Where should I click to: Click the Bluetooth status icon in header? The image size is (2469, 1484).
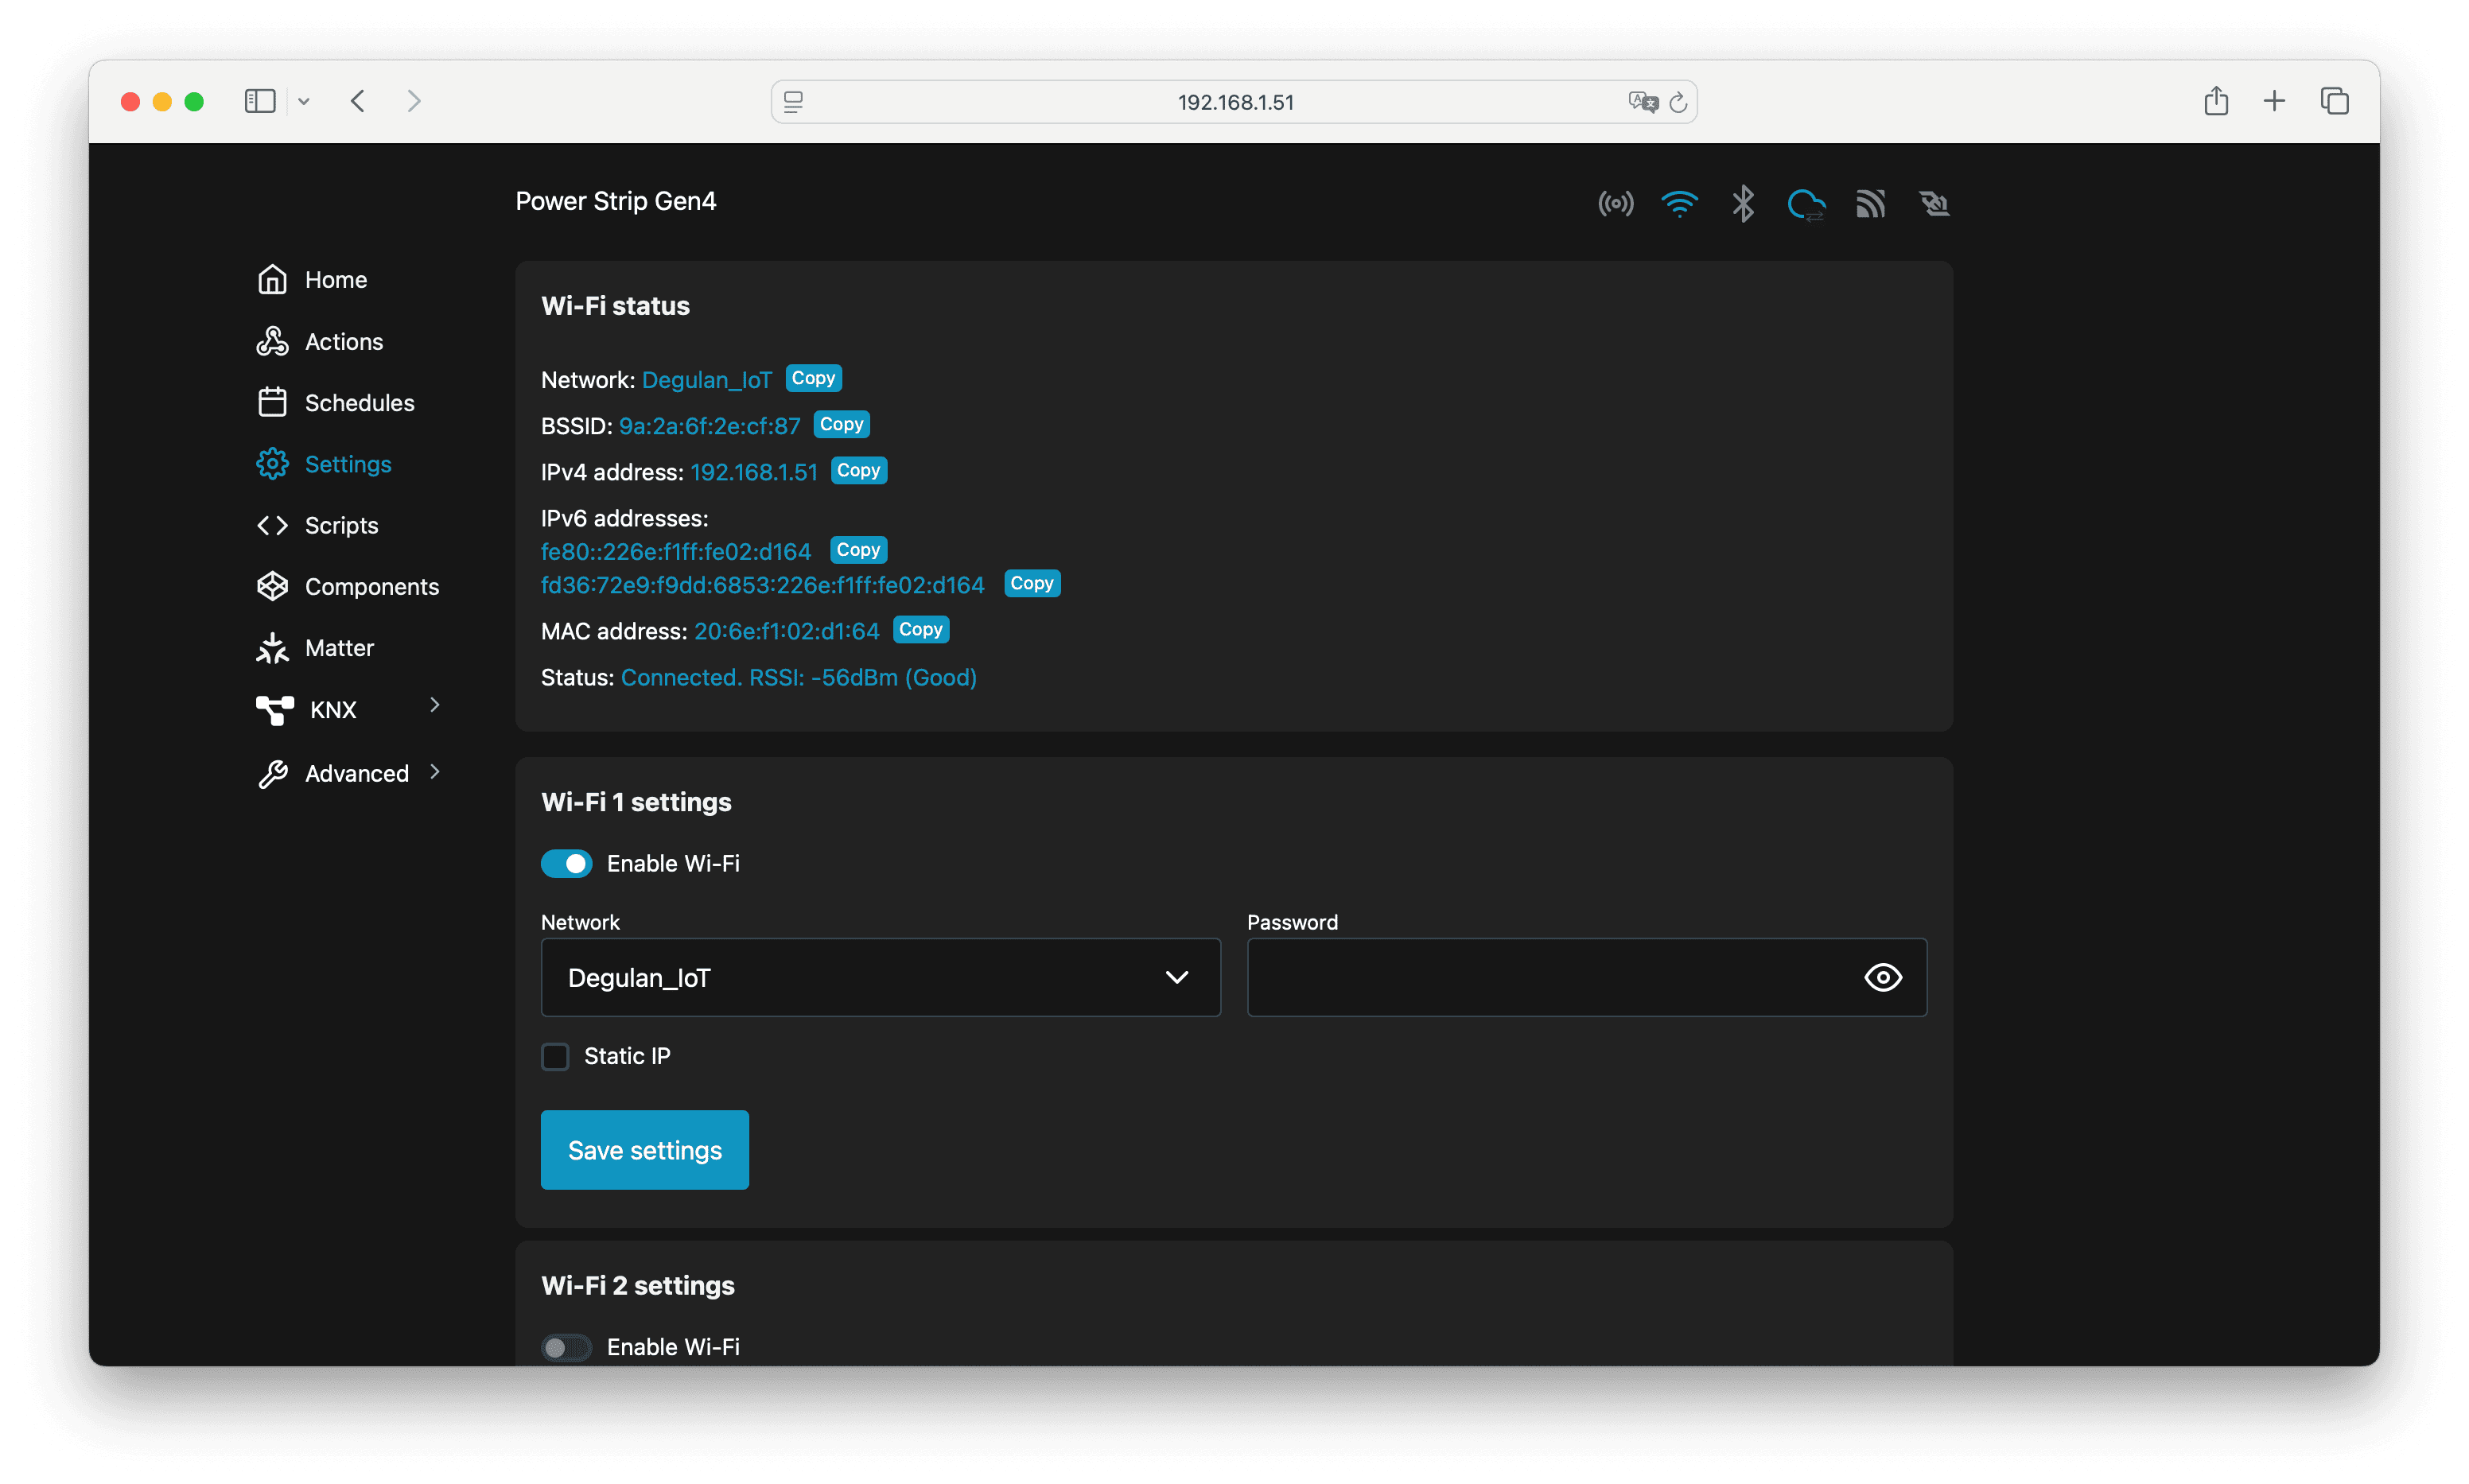[x=1743, y=204]
